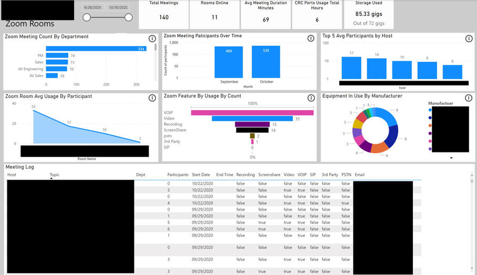Select the Avg Meeting Duration 69 value
Screen dimensions: 477x275
tap(266, 20)
